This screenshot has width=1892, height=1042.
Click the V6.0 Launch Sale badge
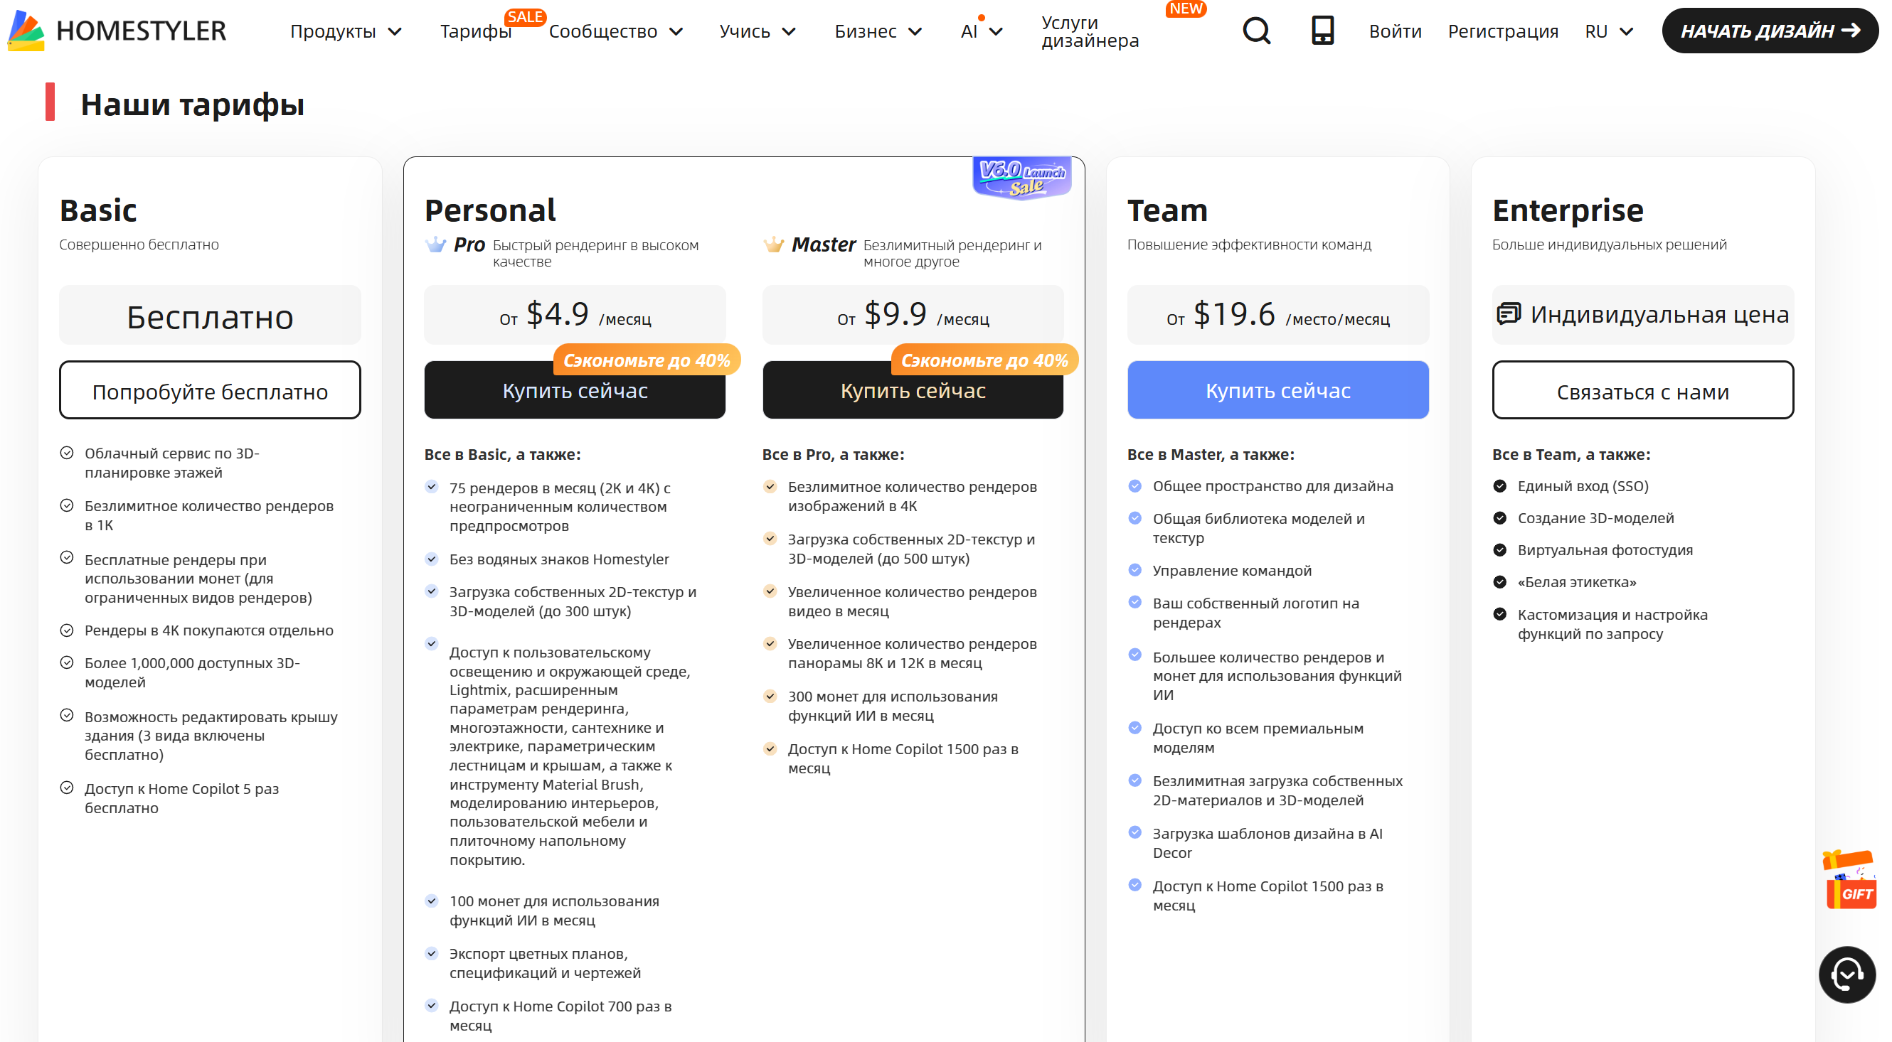click(1021, 178)
